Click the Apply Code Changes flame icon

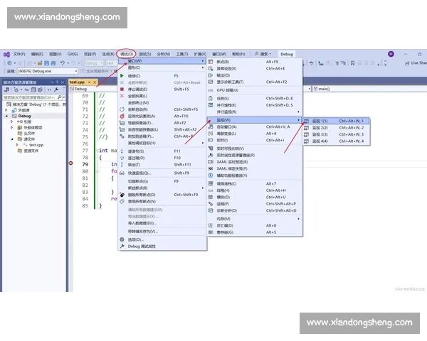coord(122,116)
